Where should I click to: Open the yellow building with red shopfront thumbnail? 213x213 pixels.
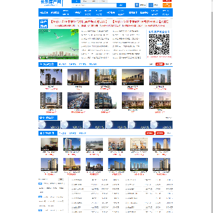72,164
